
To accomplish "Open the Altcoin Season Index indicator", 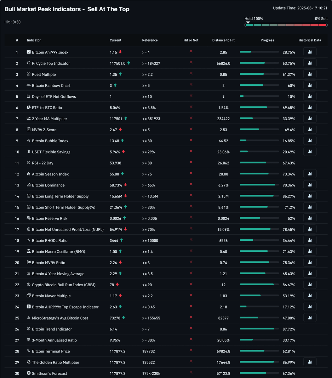I will tap(51, 174).
